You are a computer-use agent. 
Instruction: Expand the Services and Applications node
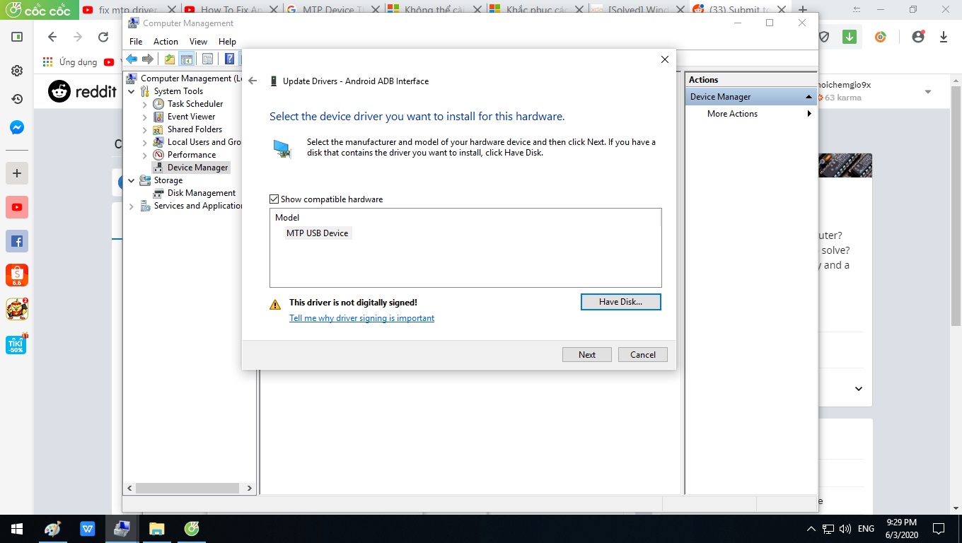click(x=132, y=206)
